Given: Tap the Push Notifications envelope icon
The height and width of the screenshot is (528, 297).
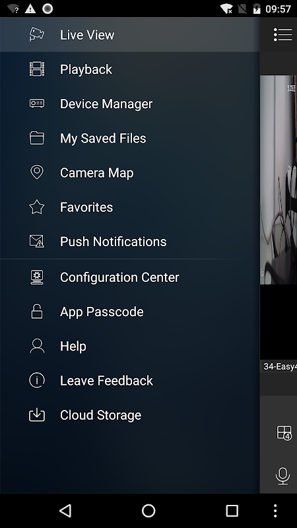Looking at the screenshot, I should tap(37, 242).
